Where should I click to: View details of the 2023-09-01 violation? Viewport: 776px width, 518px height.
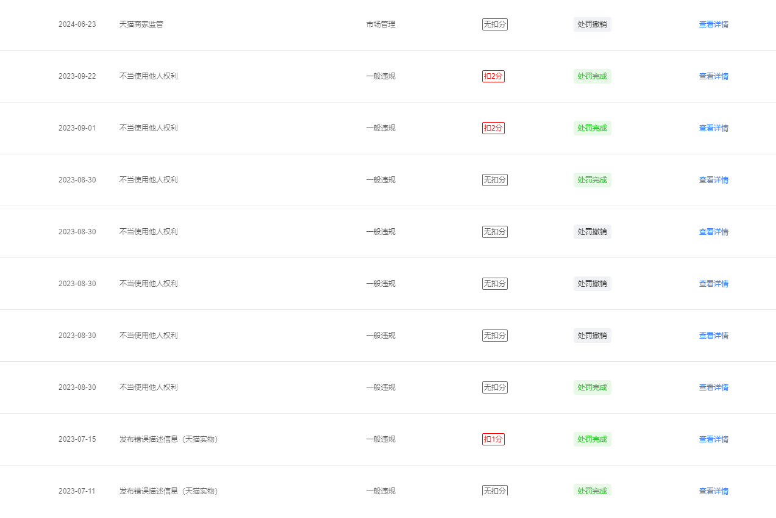(x=713, y=128)
